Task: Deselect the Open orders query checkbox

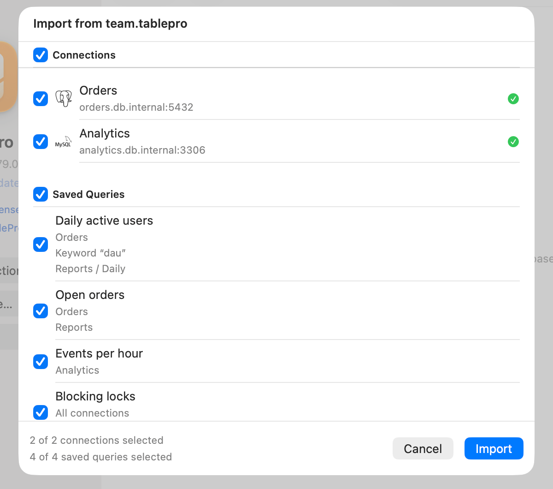Action: [41, 311]
